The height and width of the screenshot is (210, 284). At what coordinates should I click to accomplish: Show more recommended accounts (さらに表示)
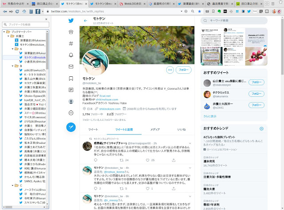(210, 116)
